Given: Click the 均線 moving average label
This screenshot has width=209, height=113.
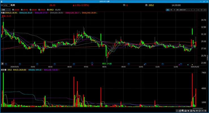Looking at the screenshot, I should (3, 13).
